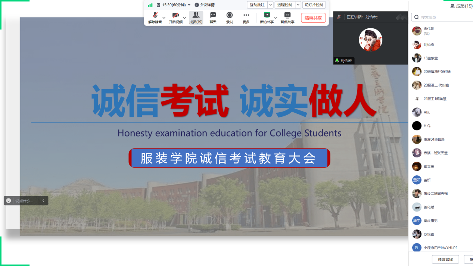Click the 会议详情 info icon
The width and height of the screenshot is (473, 266).
coord(197,5)
